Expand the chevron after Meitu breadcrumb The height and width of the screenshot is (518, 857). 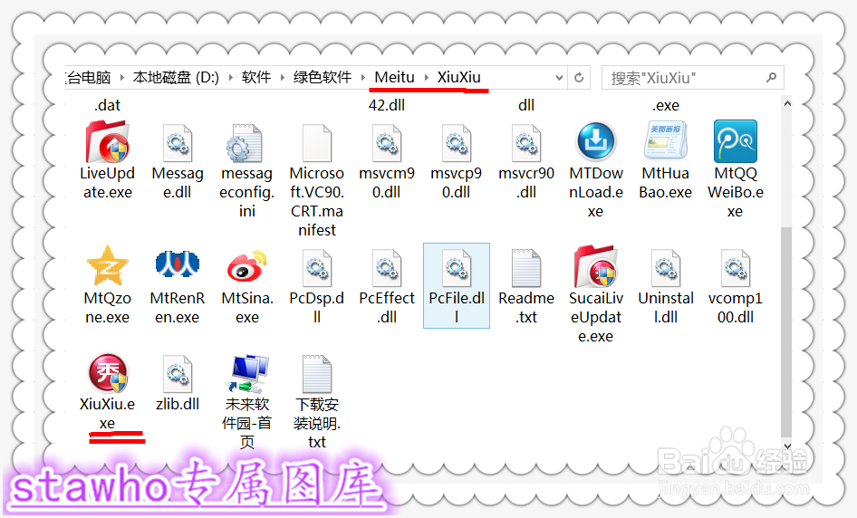[427, 78]
